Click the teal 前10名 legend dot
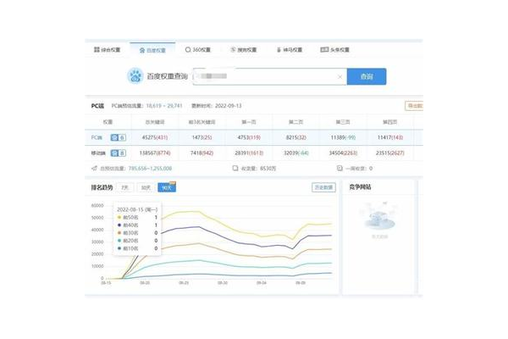This screenshot has height=339, width=508. tap(119, 248)
